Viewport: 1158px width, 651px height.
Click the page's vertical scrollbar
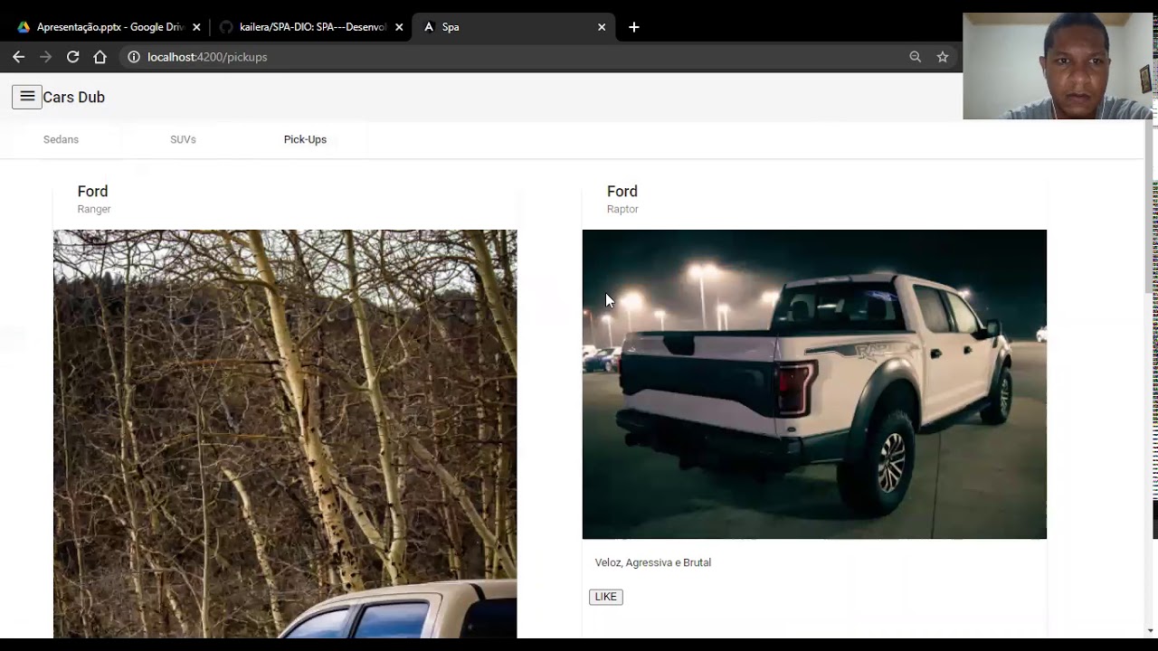[1150, 208]
